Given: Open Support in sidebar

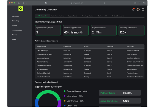Looking at the screenshot, I should [15, 26].
